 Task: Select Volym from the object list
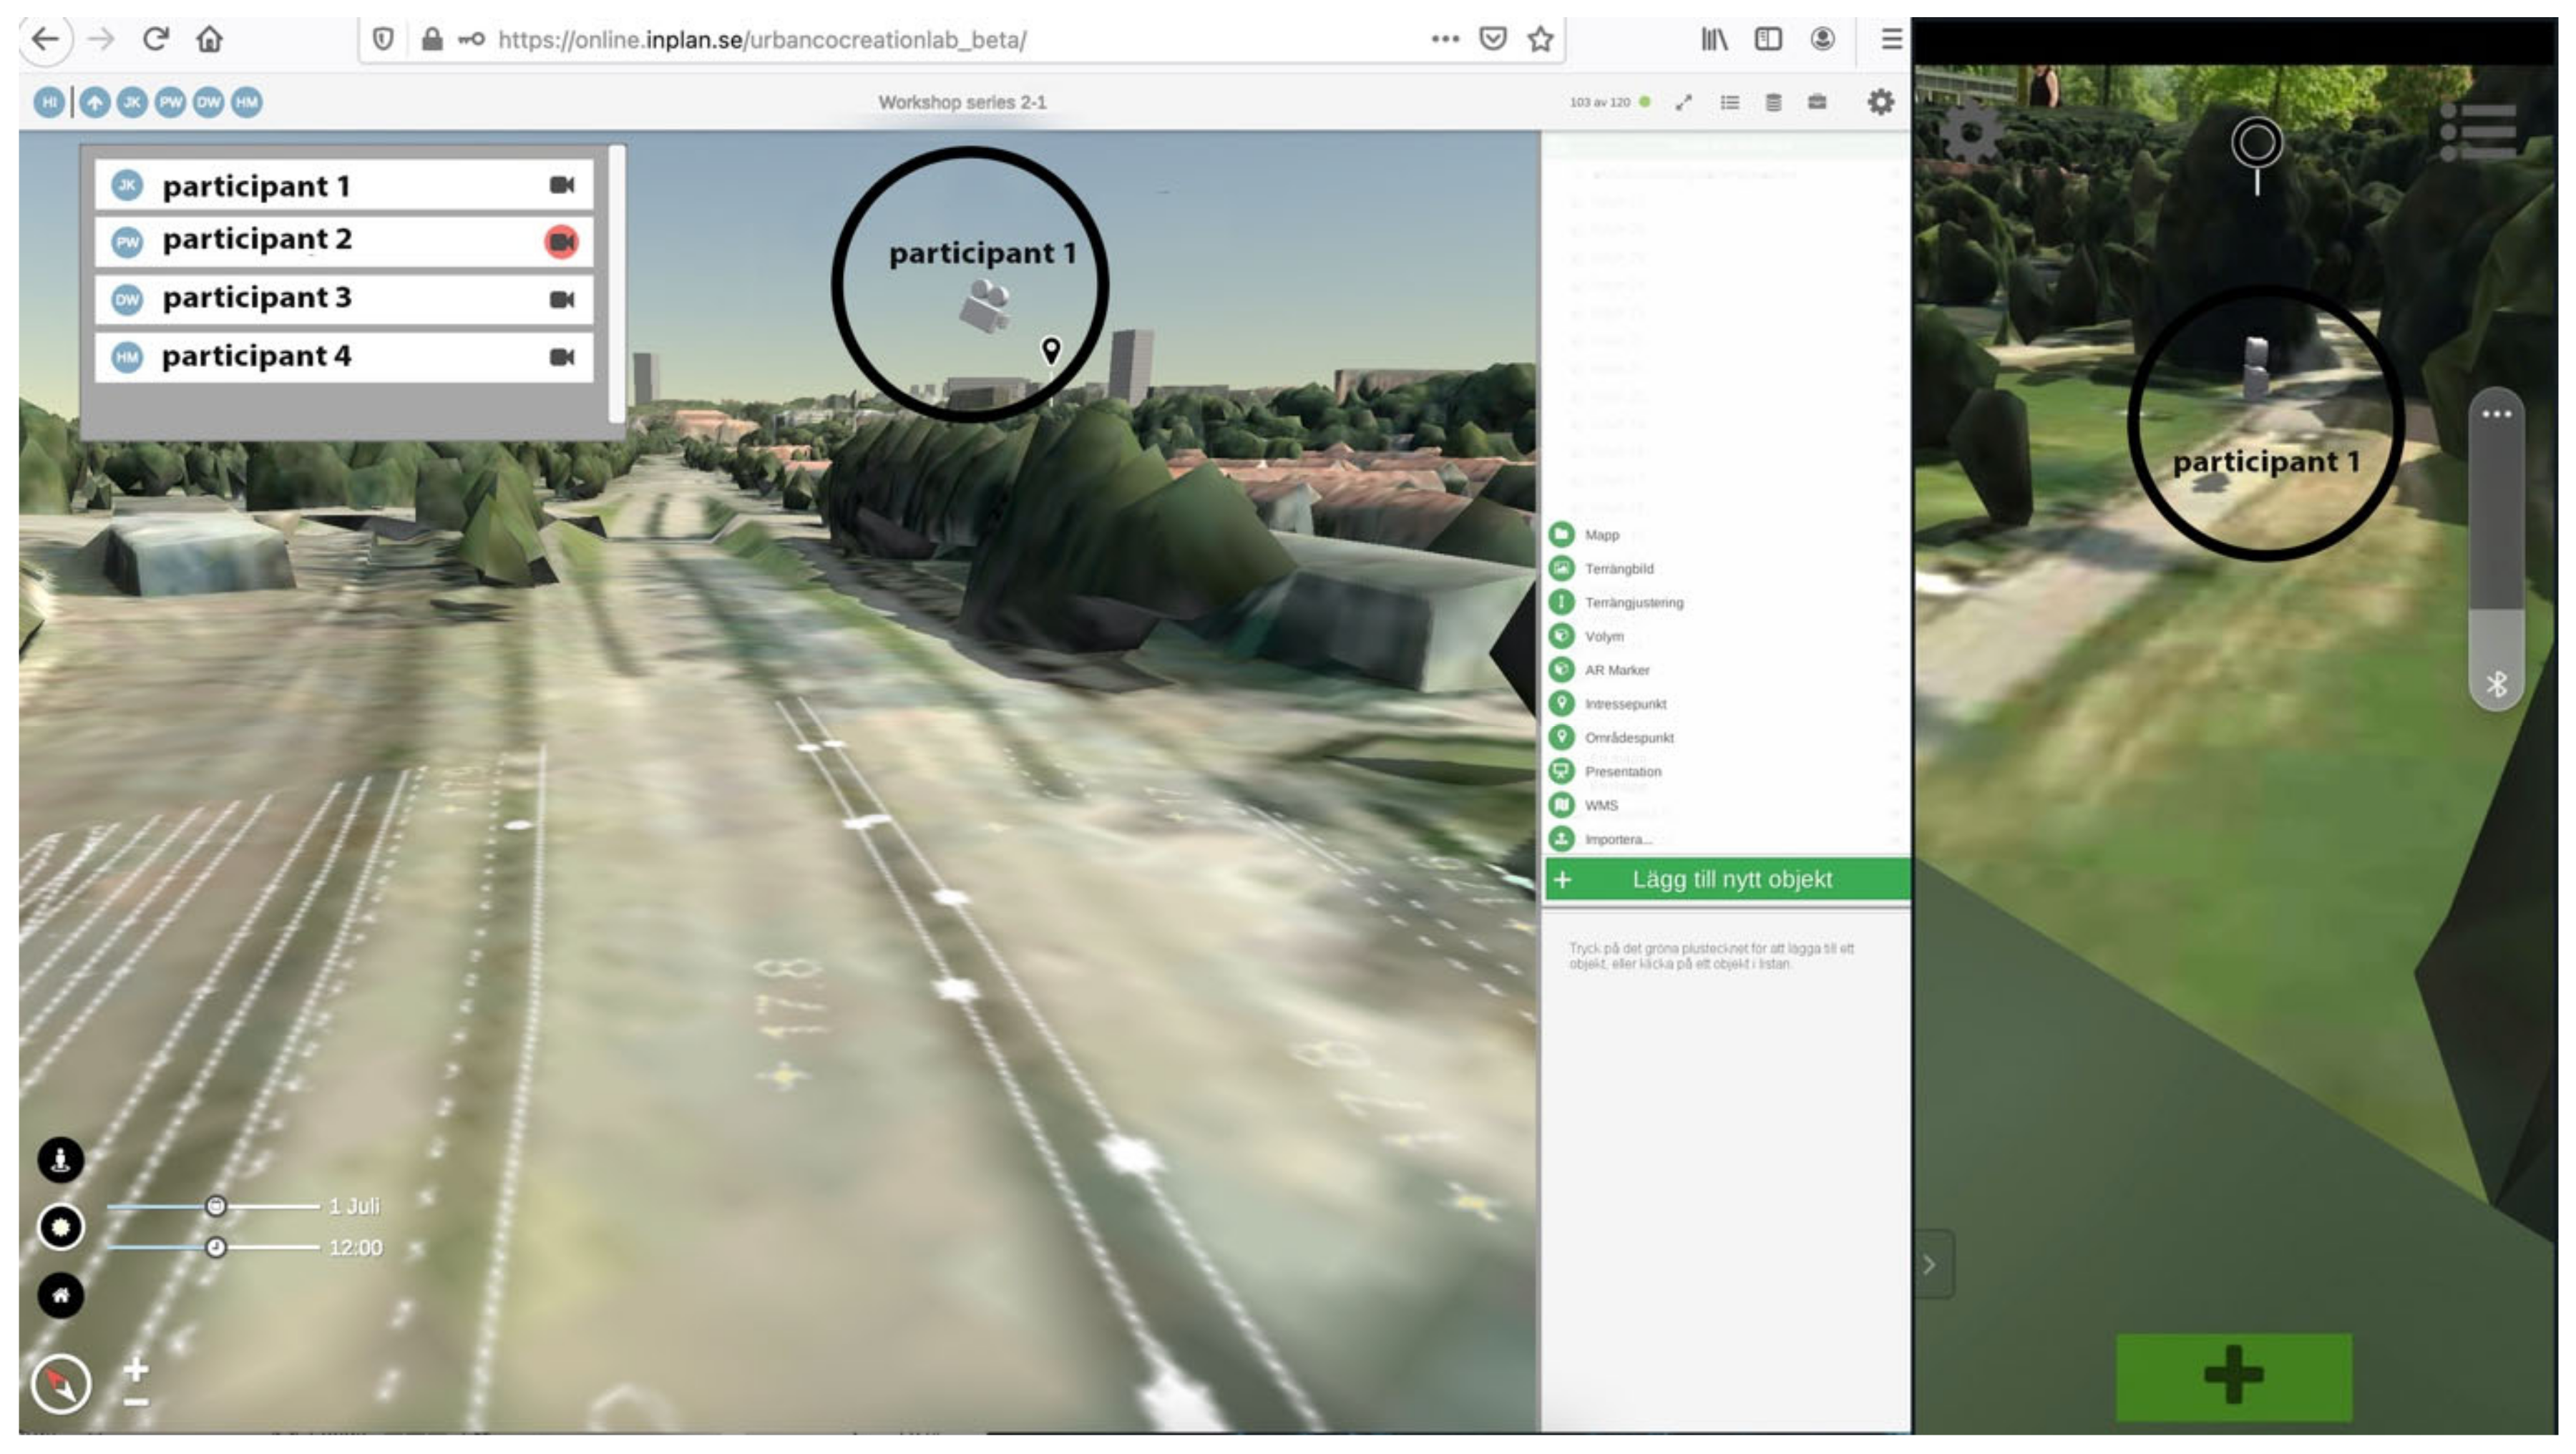(1604, 636)
